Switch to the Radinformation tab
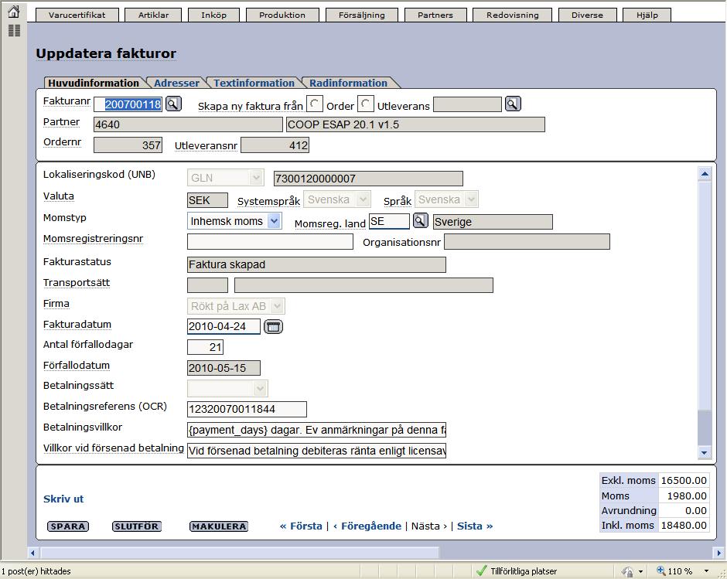Image resolution: width=727 pixels, height=579 pixels. click(348, 83)
